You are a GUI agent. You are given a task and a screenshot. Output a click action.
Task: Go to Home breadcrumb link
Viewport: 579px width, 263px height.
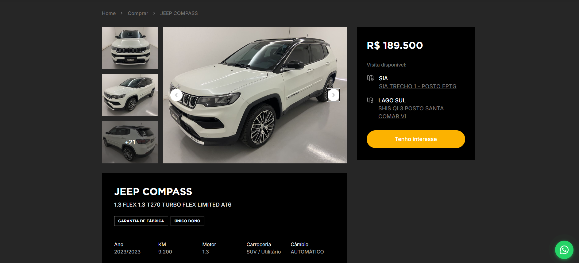point(109,13)
